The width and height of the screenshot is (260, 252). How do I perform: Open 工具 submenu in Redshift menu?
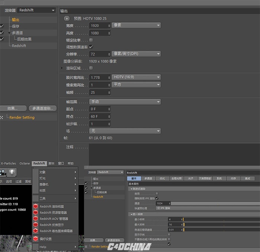(x=55, y=198)
